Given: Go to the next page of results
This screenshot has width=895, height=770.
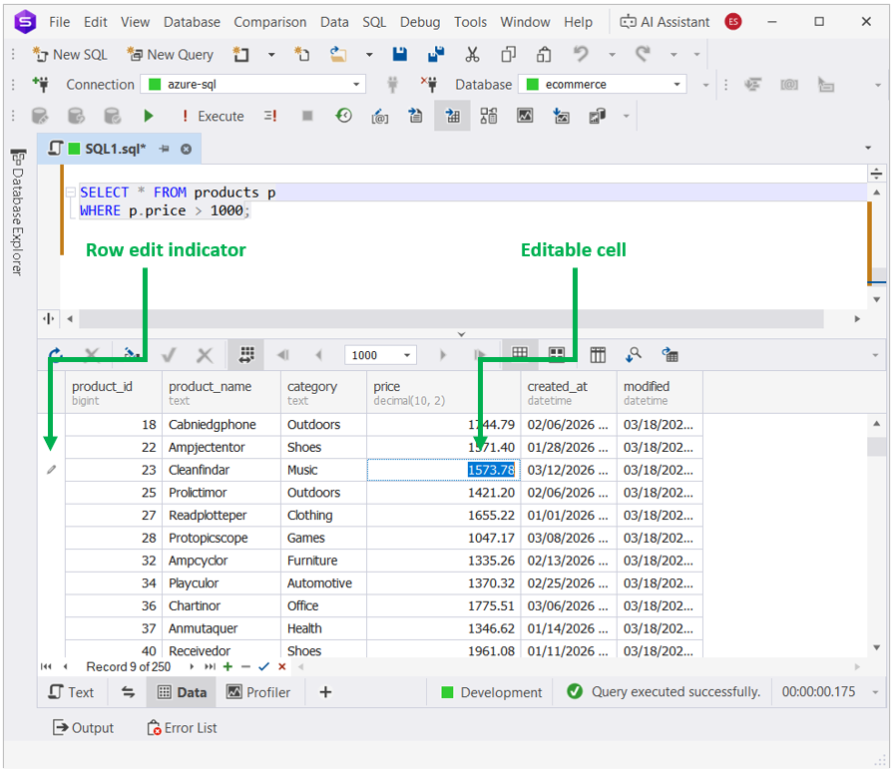Looking at the screenshot, I should [x=443, y=355].
